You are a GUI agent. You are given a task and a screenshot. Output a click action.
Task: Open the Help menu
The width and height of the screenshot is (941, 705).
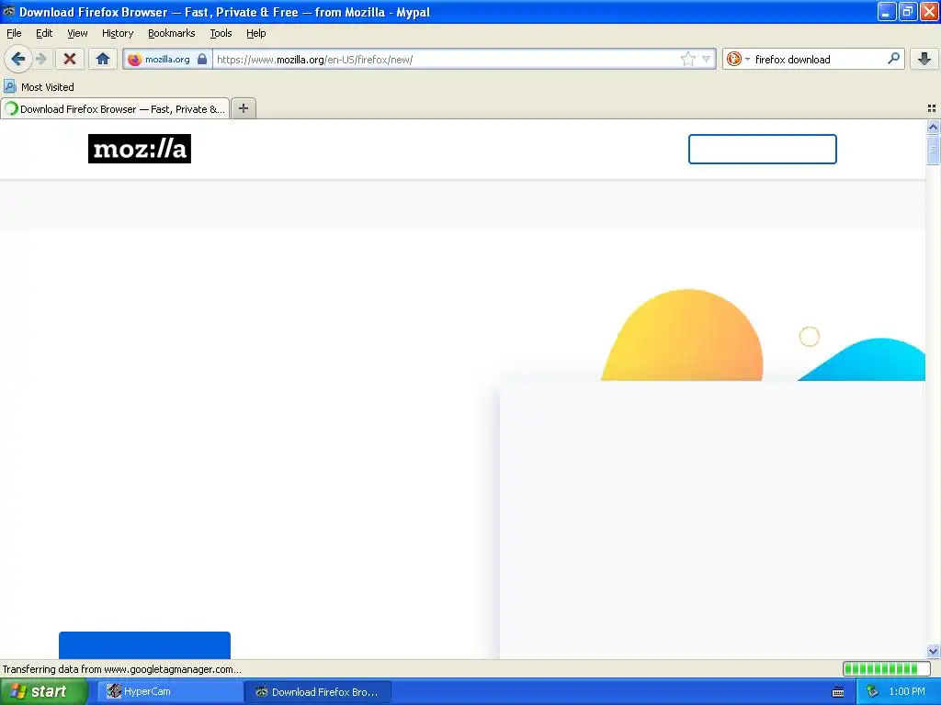click(255, 33)
